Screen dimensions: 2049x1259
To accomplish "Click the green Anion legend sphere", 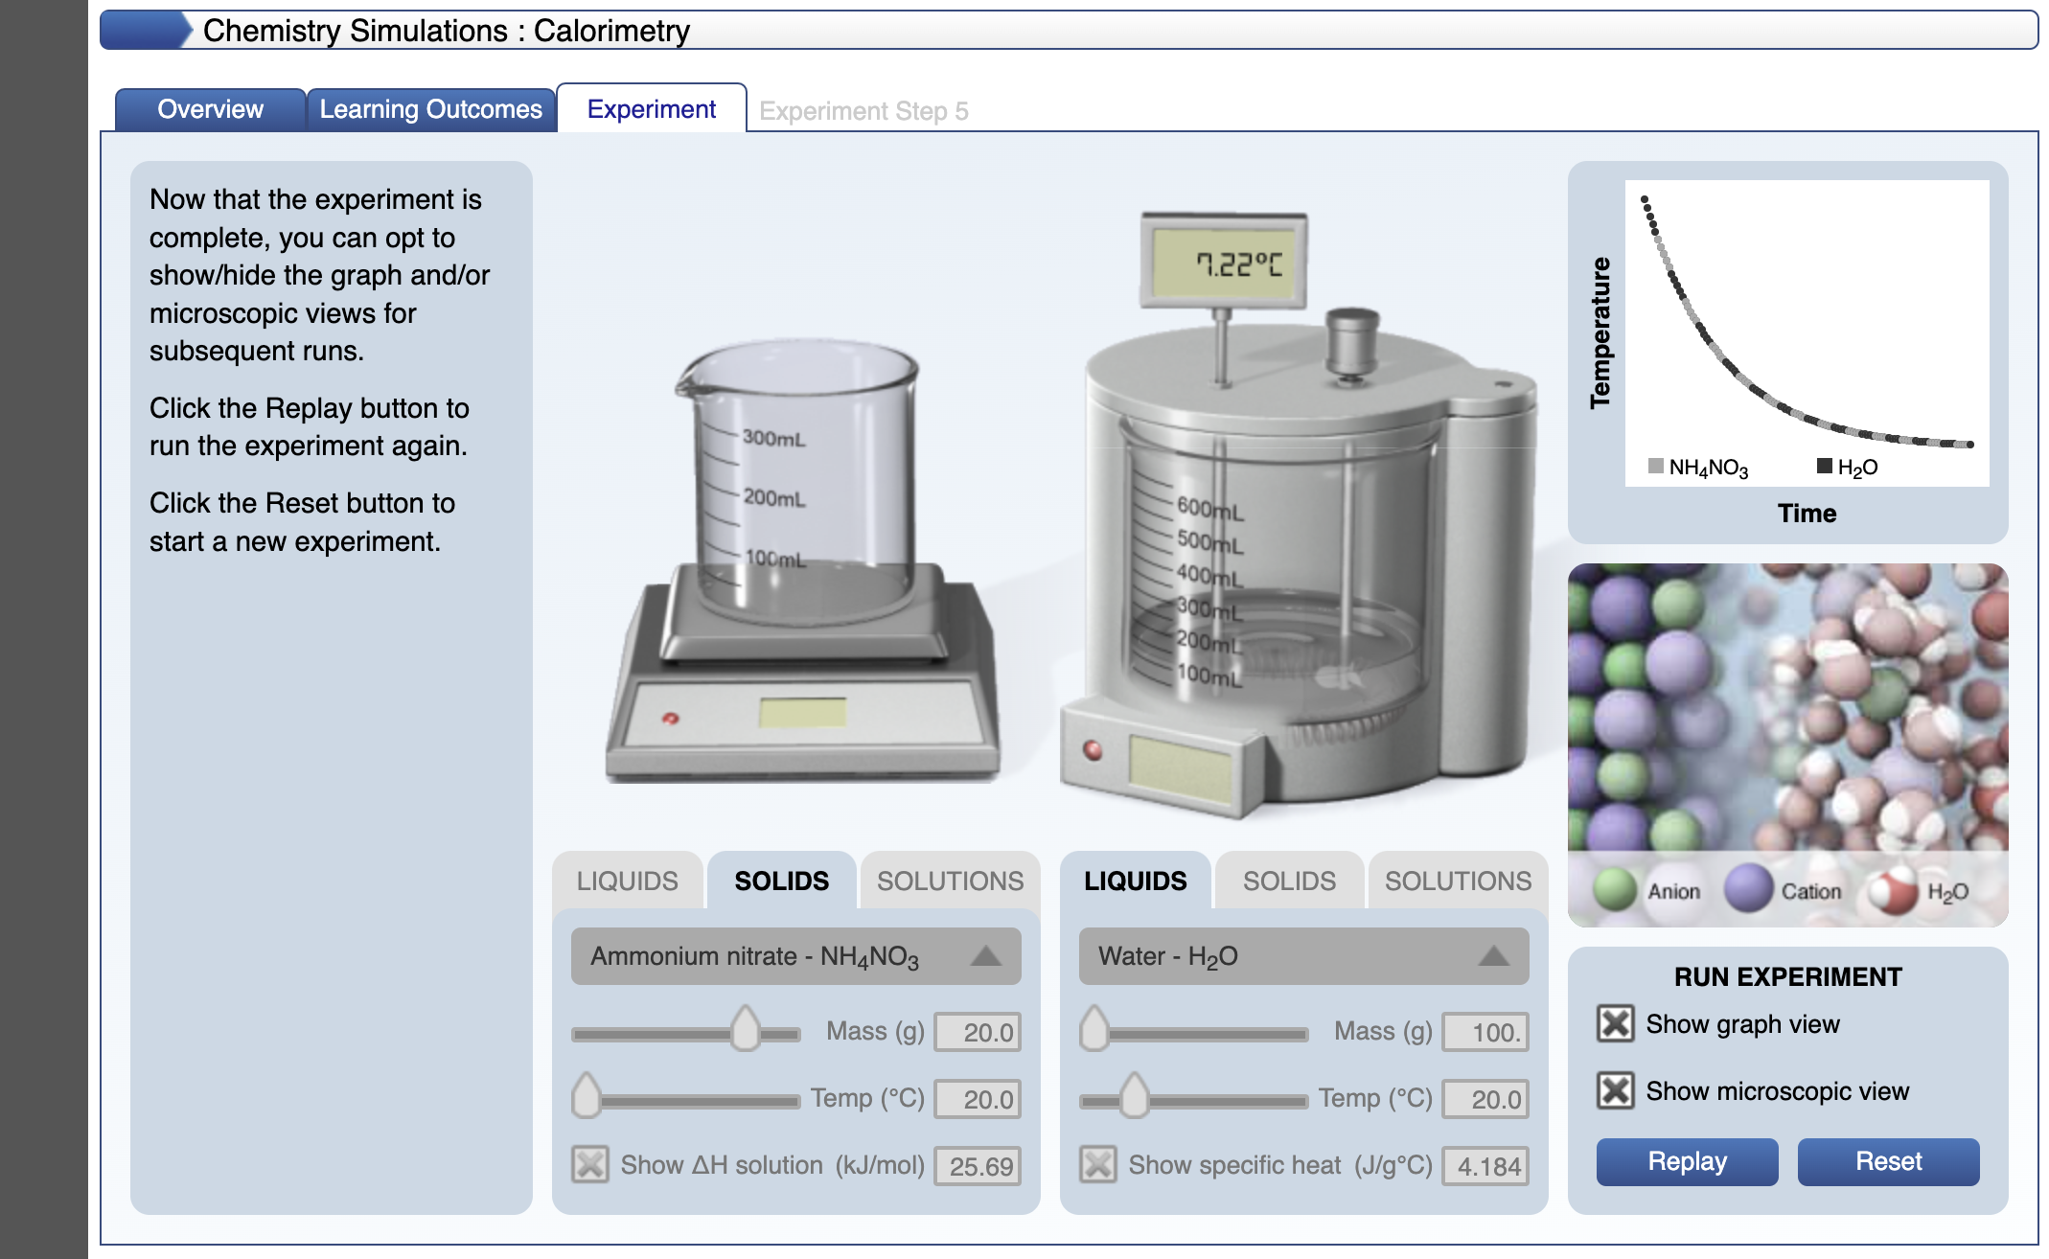I will [x=1615, y=890].
